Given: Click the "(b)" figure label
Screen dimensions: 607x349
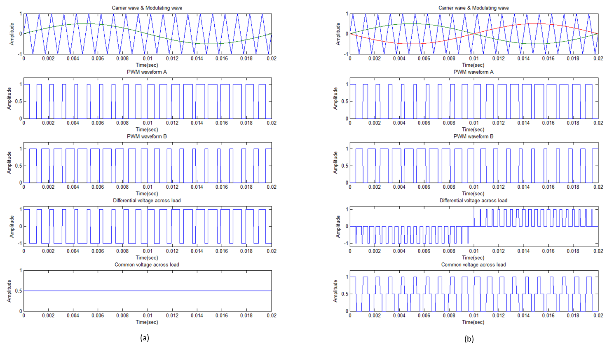Looking at the screenshot, I should tap(469, 339).
